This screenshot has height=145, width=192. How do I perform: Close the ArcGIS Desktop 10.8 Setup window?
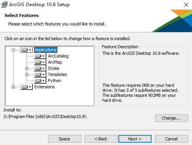point(186,5)
